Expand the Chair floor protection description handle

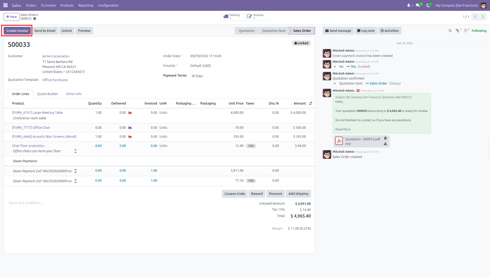click(75, 151)
